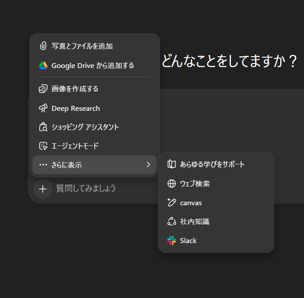Click the paperclip icon for adding files
The image size is (304, 298).
pos(43,46)
